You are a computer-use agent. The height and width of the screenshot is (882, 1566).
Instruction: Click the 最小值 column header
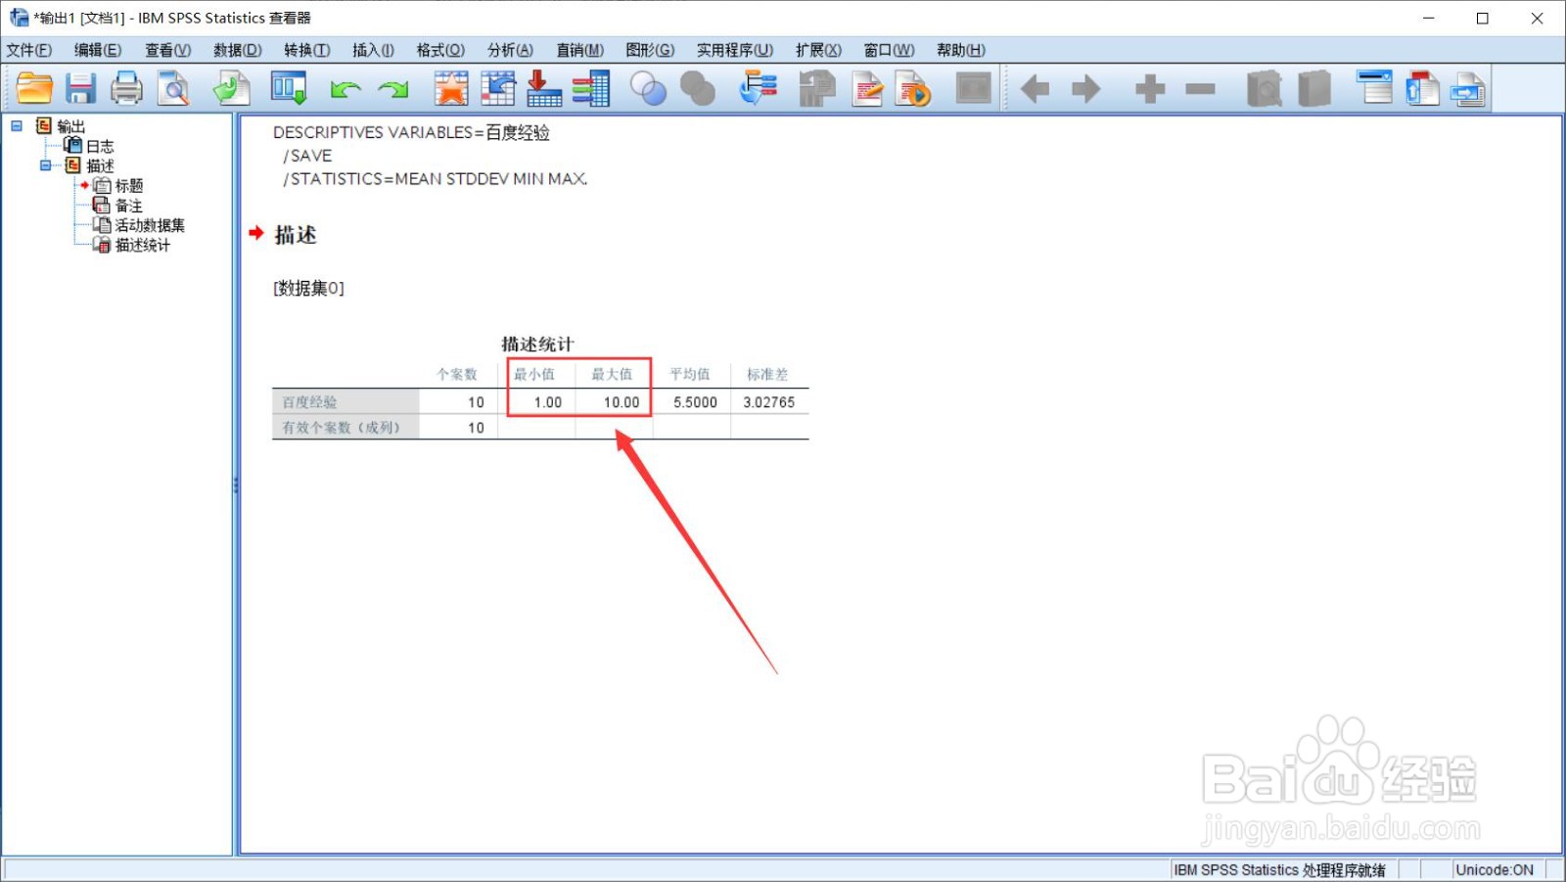point(534,374)
